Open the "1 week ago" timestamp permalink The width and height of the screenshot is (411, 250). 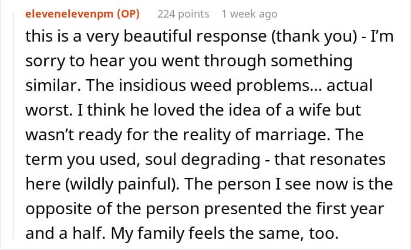point(250,14)
